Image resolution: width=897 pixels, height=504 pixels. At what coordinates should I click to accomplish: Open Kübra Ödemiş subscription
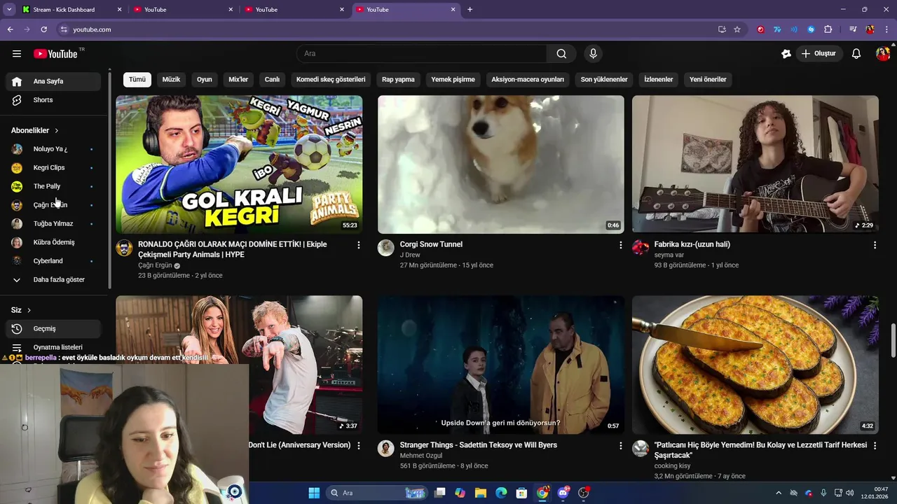[x=53, y=243]
